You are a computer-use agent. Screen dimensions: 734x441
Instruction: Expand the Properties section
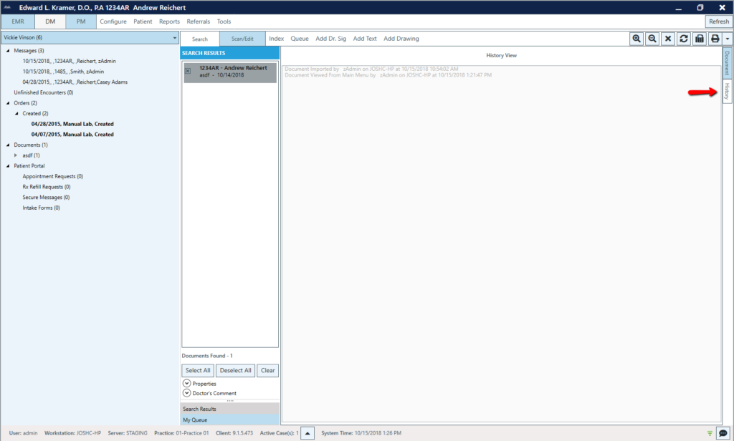(x=187, y=383)
